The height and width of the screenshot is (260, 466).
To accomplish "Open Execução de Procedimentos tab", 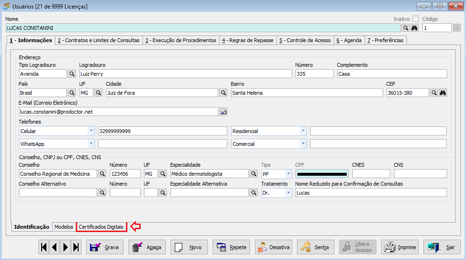I will click(x=181, y=40).
